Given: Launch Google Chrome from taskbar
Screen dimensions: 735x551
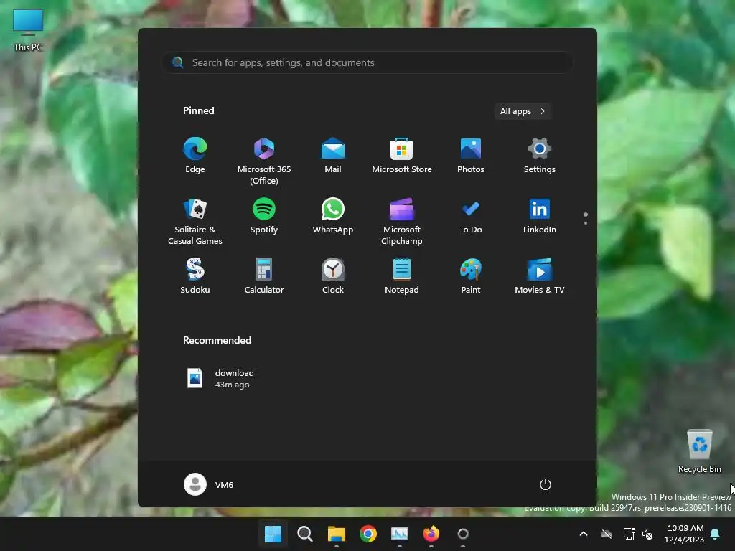Looking at the screenshot, I should click(x=368, y=534).
